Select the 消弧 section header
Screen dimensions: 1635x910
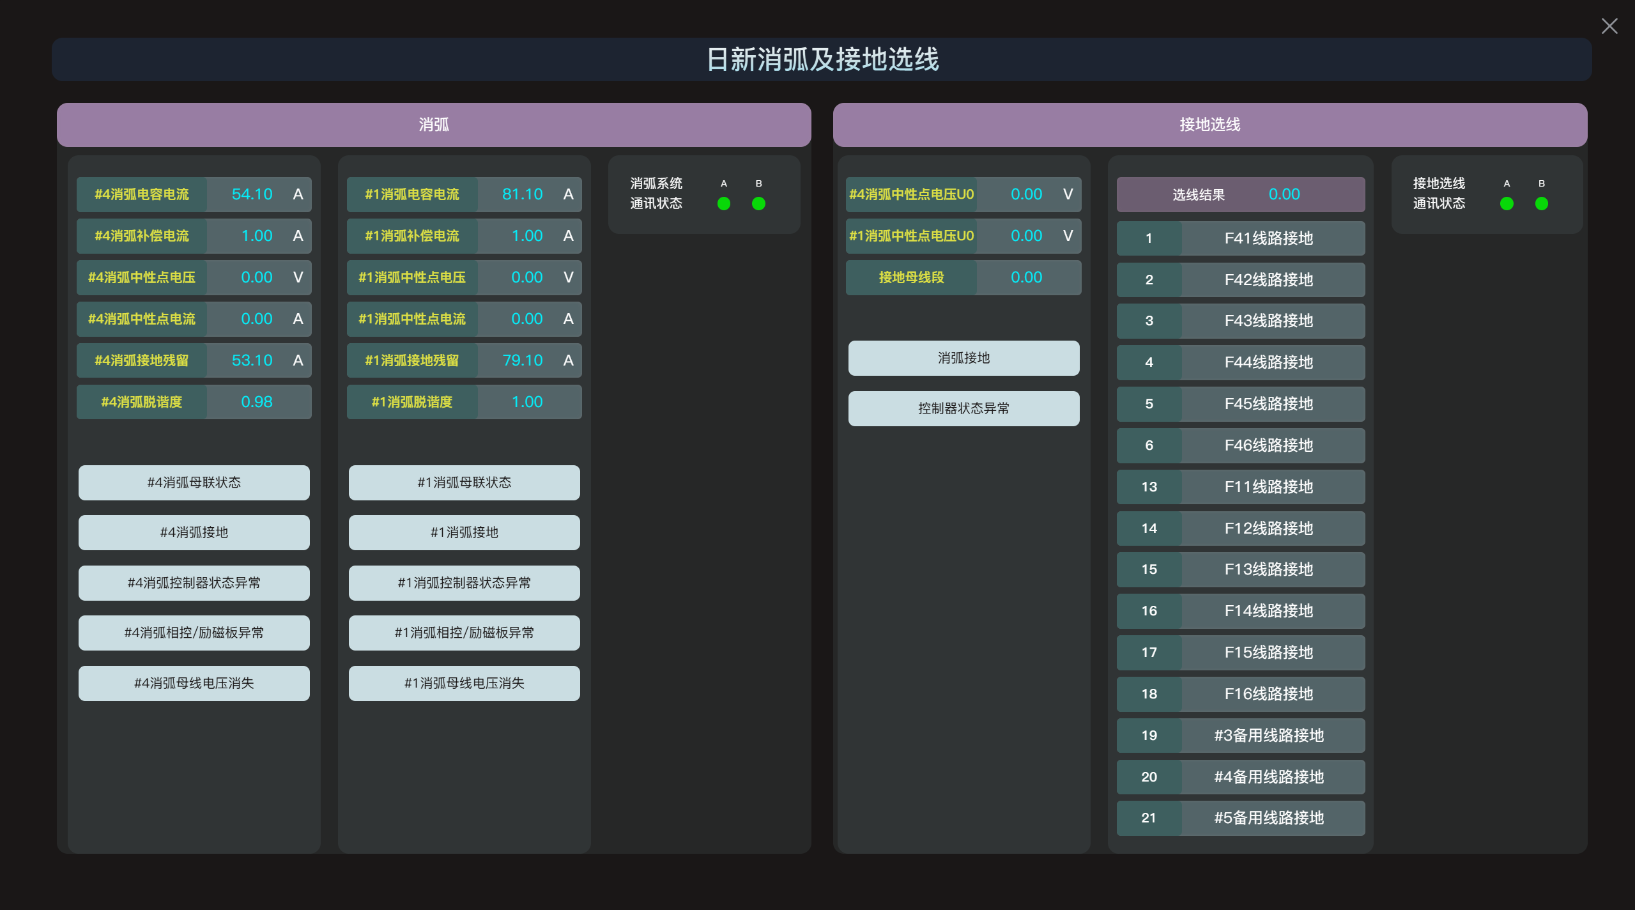pyautogui.click(x=434, y=125)
